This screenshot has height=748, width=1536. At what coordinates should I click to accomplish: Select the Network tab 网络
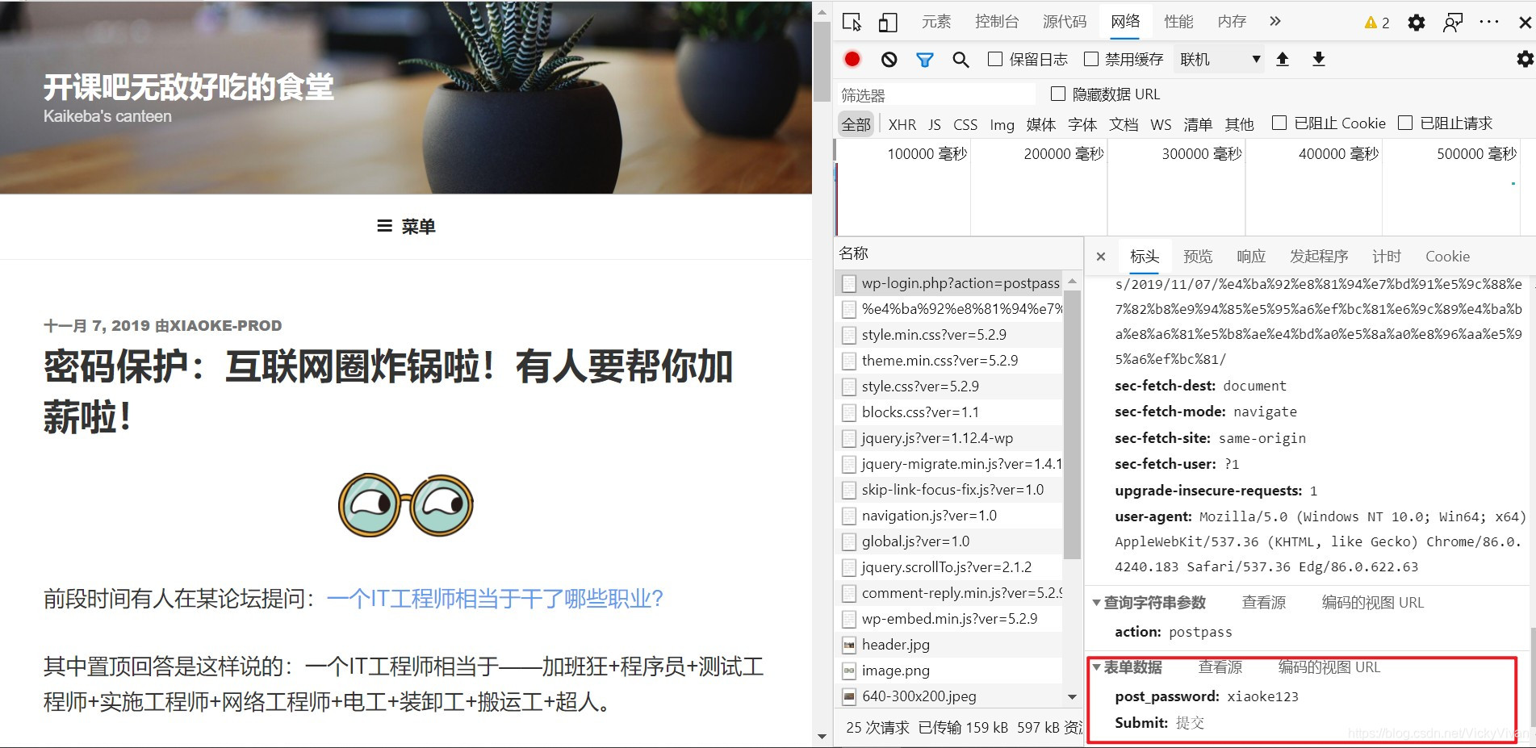1125,22
